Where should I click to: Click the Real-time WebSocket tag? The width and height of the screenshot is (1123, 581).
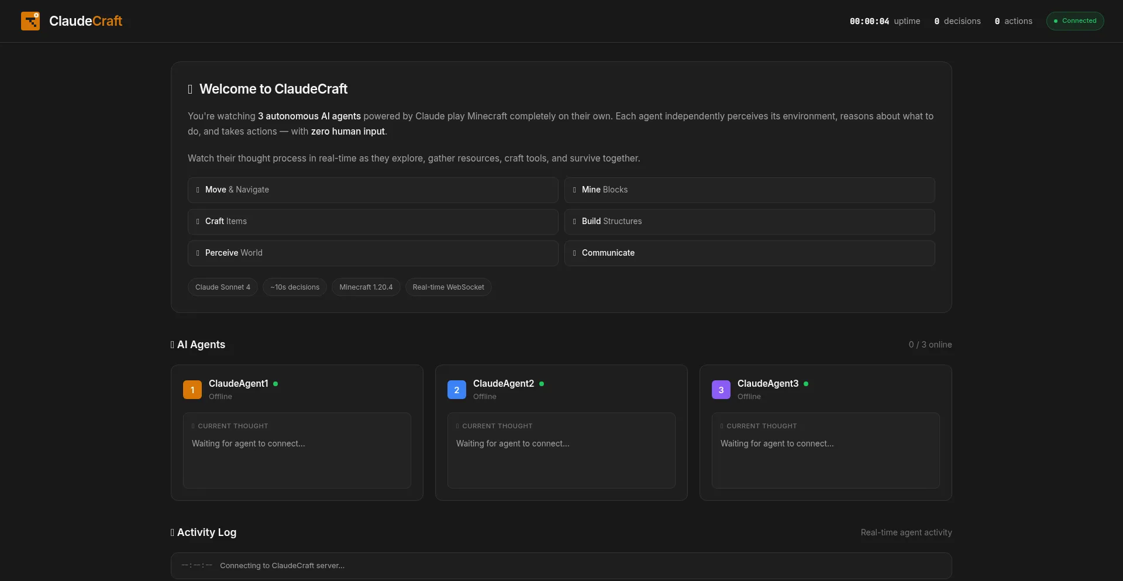(448, 287)
